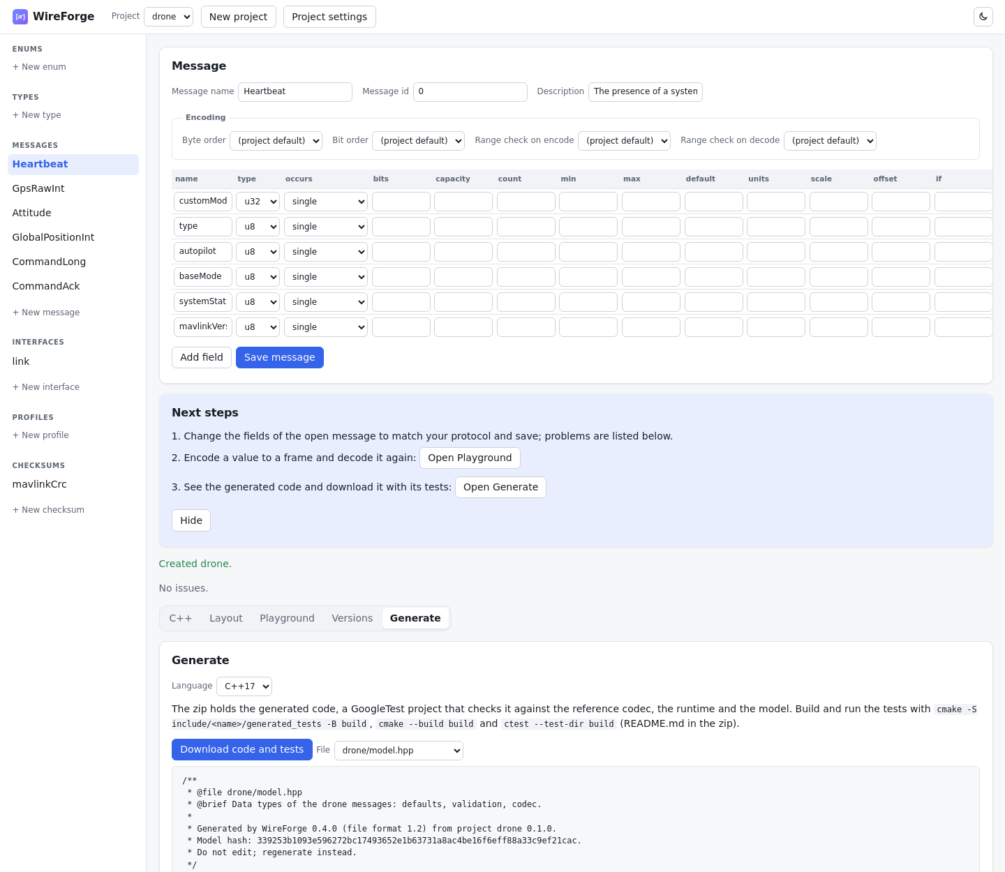Image resolution: width=1005 pixels, height=872 pixels.
Task: Click Add field button
Action: (x=202, y=357)
